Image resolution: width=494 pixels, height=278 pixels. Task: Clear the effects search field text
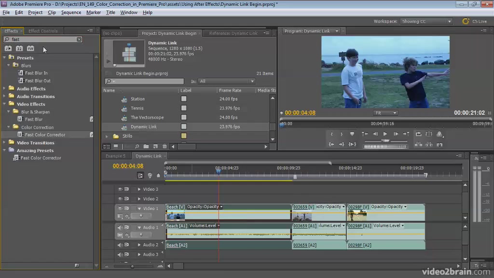pos(79,39)
